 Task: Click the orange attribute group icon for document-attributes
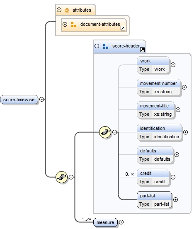click(74, 25)
